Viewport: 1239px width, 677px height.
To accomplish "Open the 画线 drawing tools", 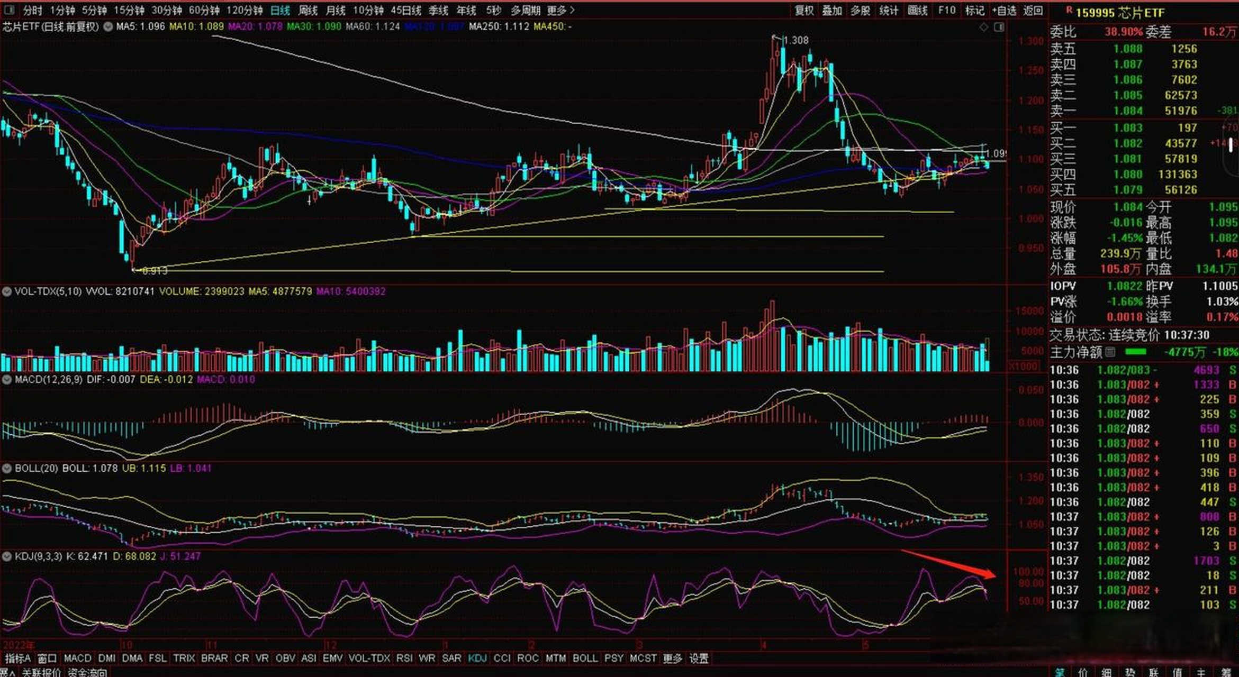I will (x=917, y=10).
